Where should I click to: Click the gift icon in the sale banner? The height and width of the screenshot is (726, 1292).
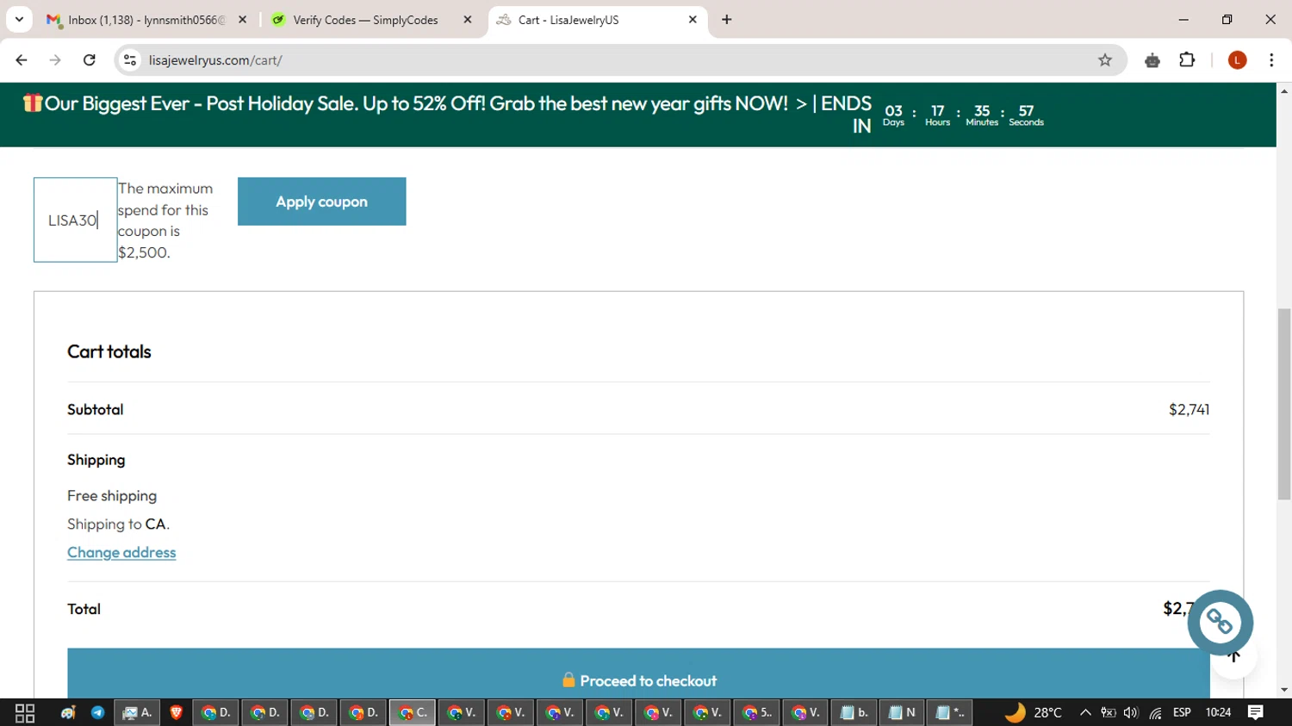point(33,103)
